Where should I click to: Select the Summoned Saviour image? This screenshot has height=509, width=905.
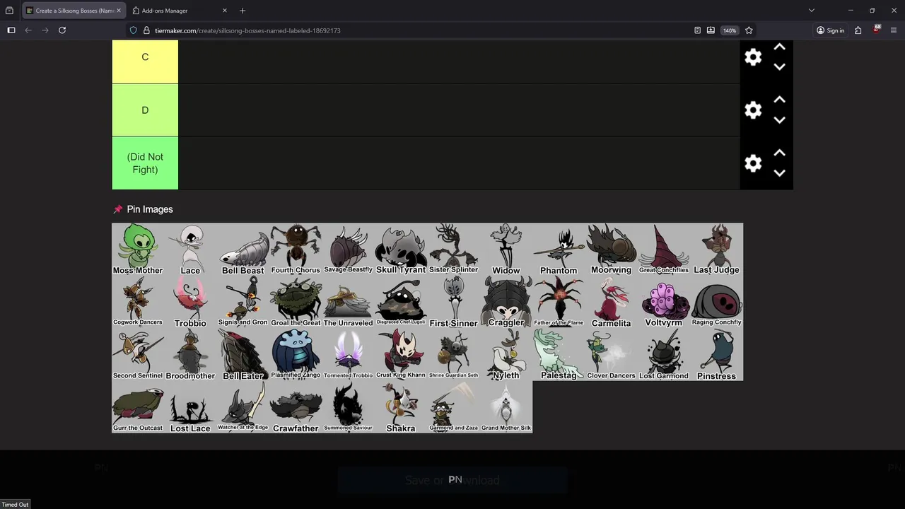[x=348, y=407]
